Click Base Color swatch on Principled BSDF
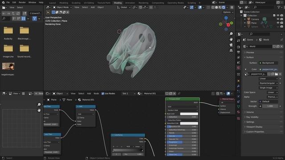285x160 pixels. [189, 114]
